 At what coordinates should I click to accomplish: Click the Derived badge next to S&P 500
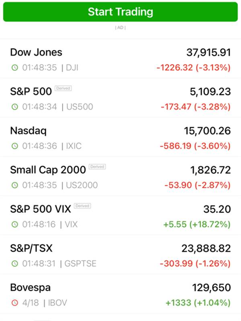(63, 88)
